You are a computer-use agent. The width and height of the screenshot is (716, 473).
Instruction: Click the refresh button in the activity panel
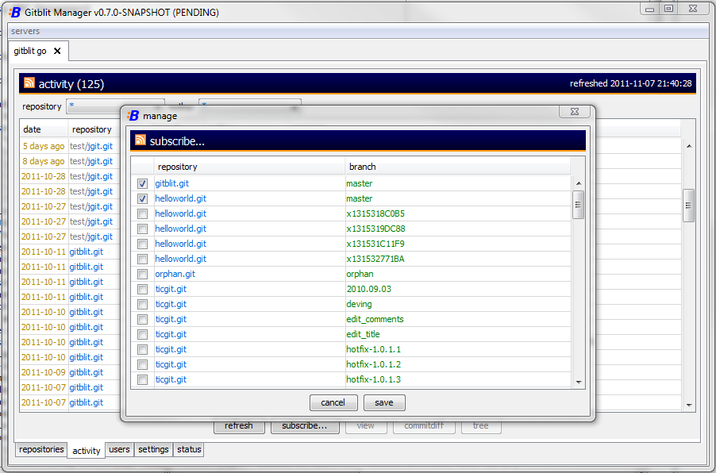pos(239,426)
